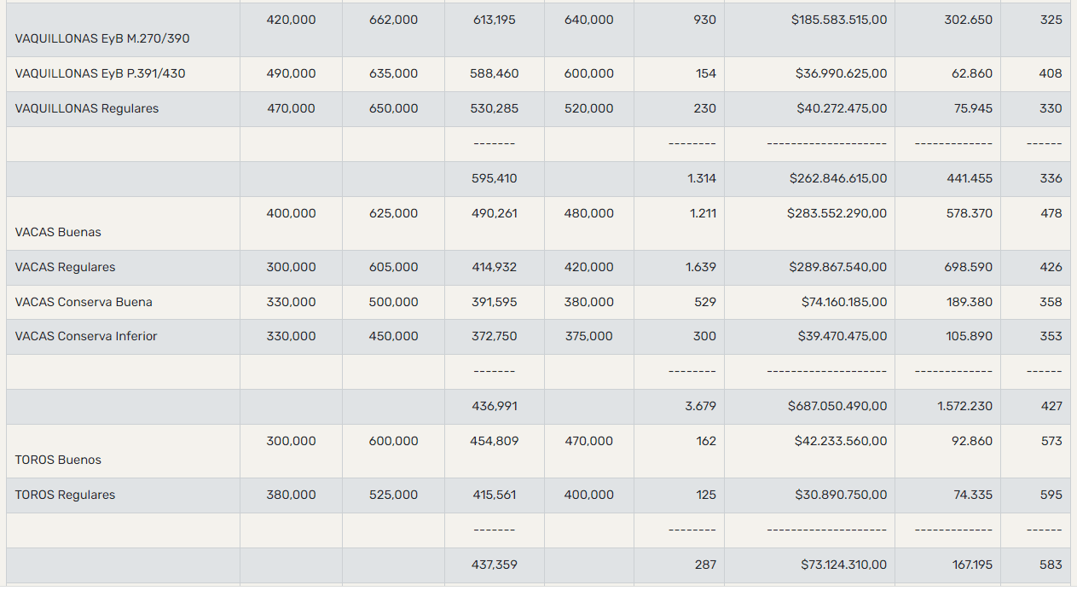Click the 662,000 maximum price value
The width and height of the screenshot is (1077, 591).
click(x=393, y=20)
